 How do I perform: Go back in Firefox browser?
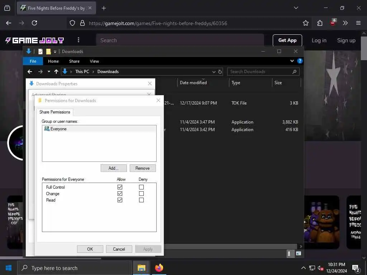pyautogui.click(x=9, y=23)
